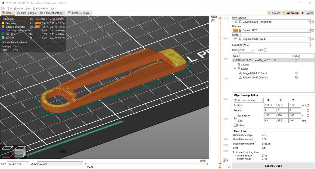This screenshot has height=169, width=315.
Task: Open the View menu
Action: click(28, 8)
